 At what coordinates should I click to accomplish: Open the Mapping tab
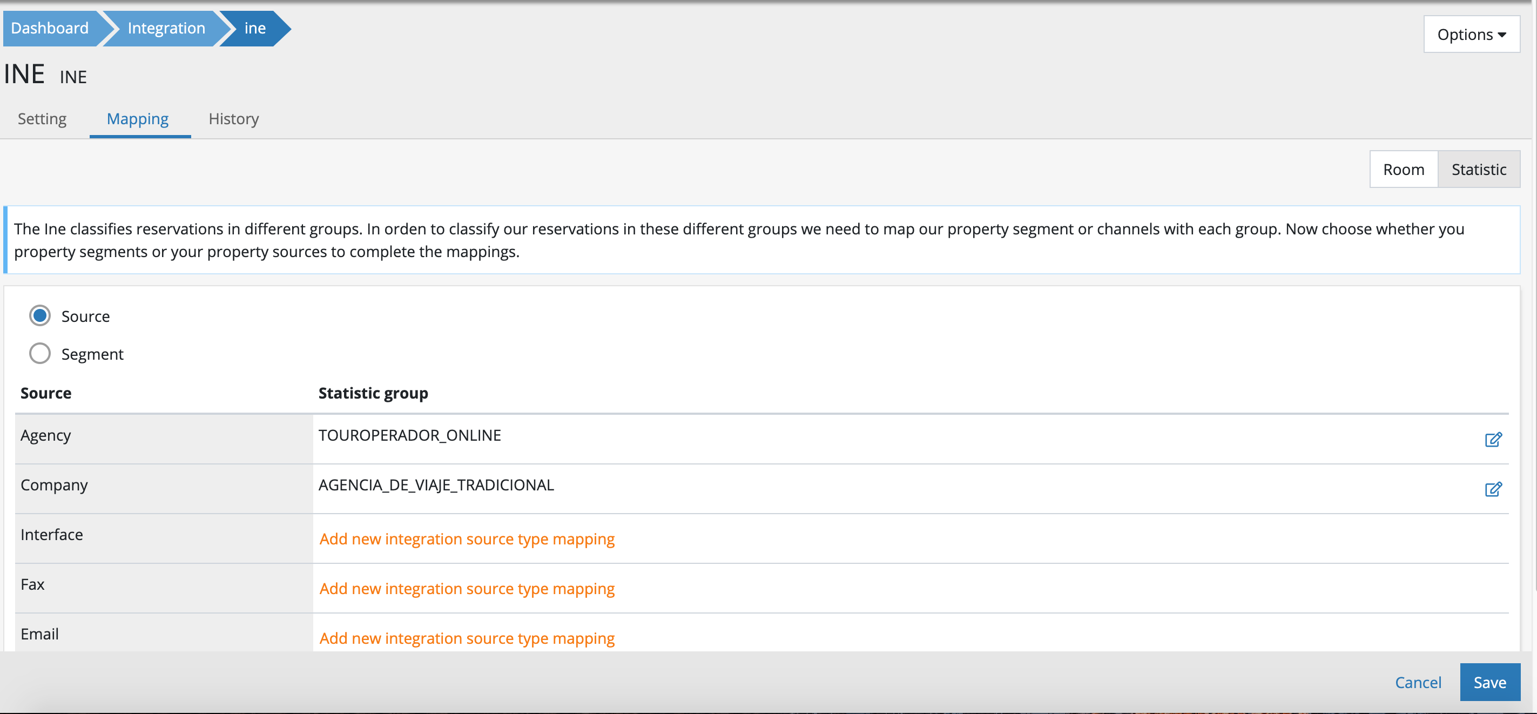[x=138, y=119]
